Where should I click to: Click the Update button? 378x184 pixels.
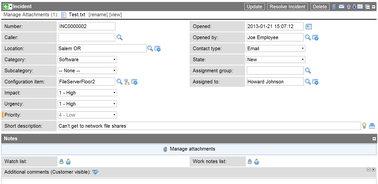254,7
